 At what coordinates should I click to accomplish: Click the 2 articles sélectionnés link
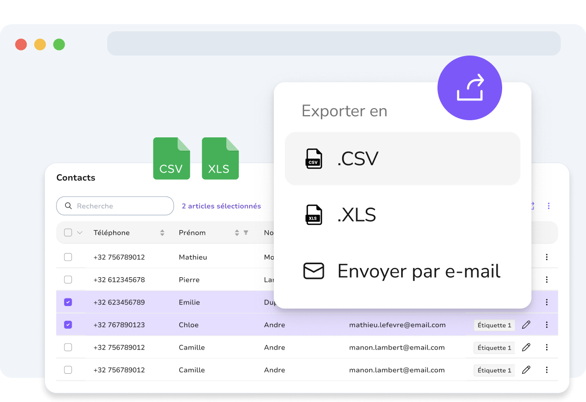221,206
